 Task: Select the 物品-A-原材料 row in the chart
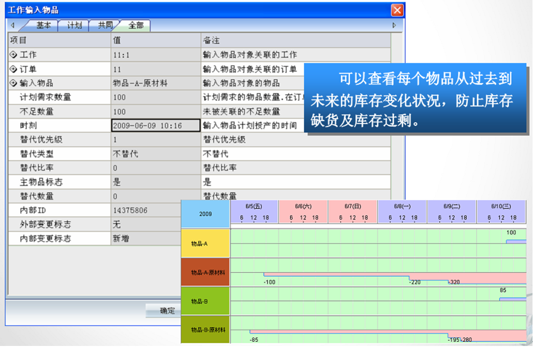205,272
